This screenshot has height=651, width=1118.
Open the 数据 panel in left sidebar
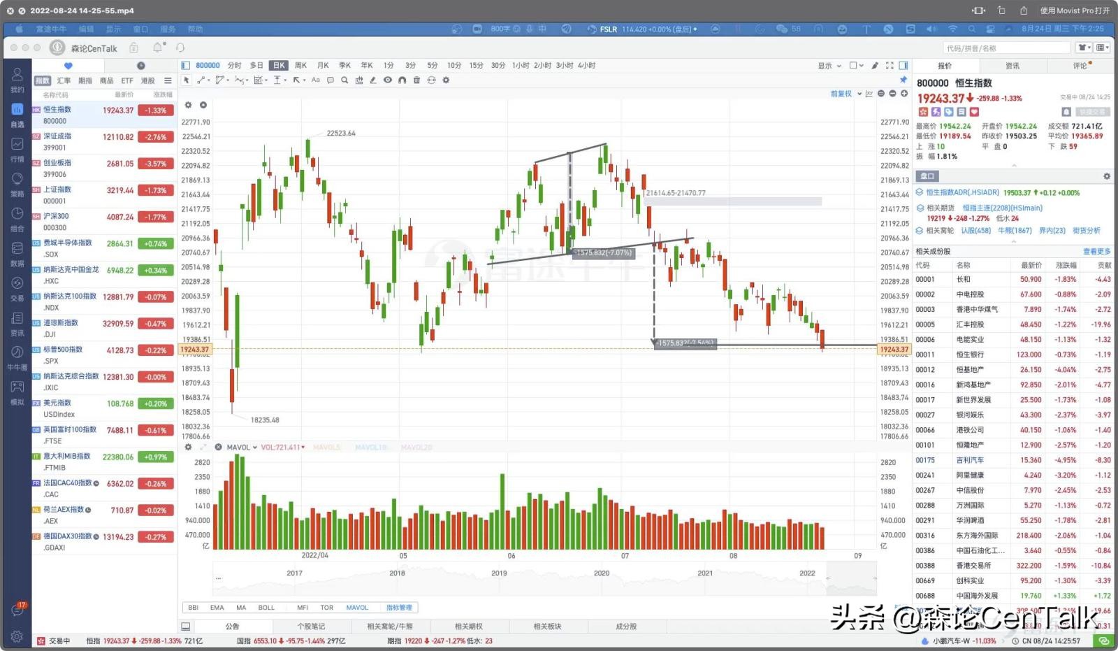click(17, 252)
